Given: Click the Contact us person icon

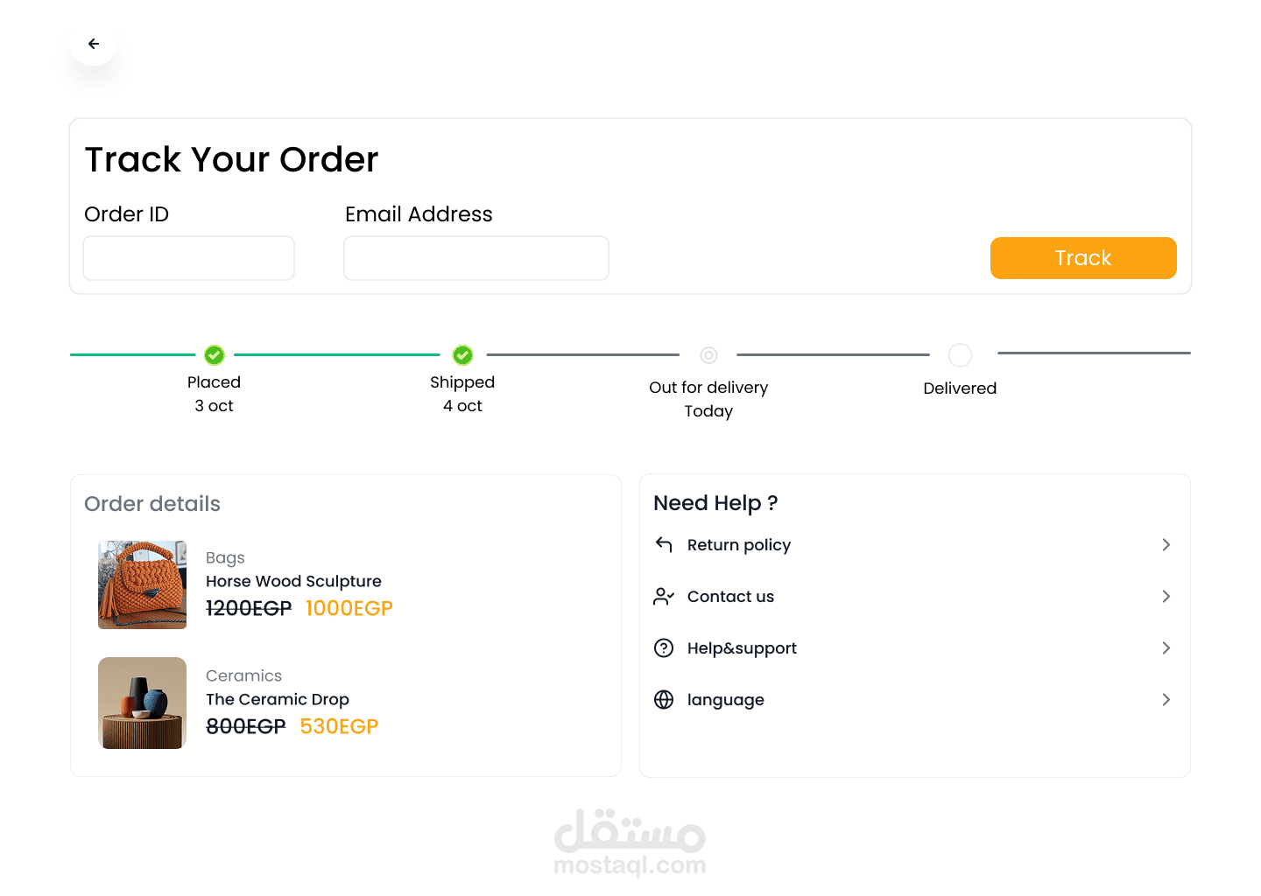Looking at the screenshot, I should tap(664, 597).
